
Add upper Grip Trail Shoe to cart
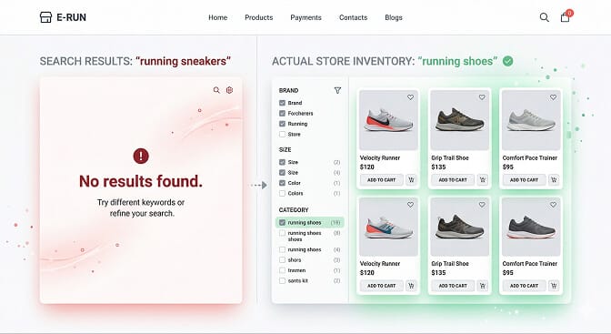point(453,180)
